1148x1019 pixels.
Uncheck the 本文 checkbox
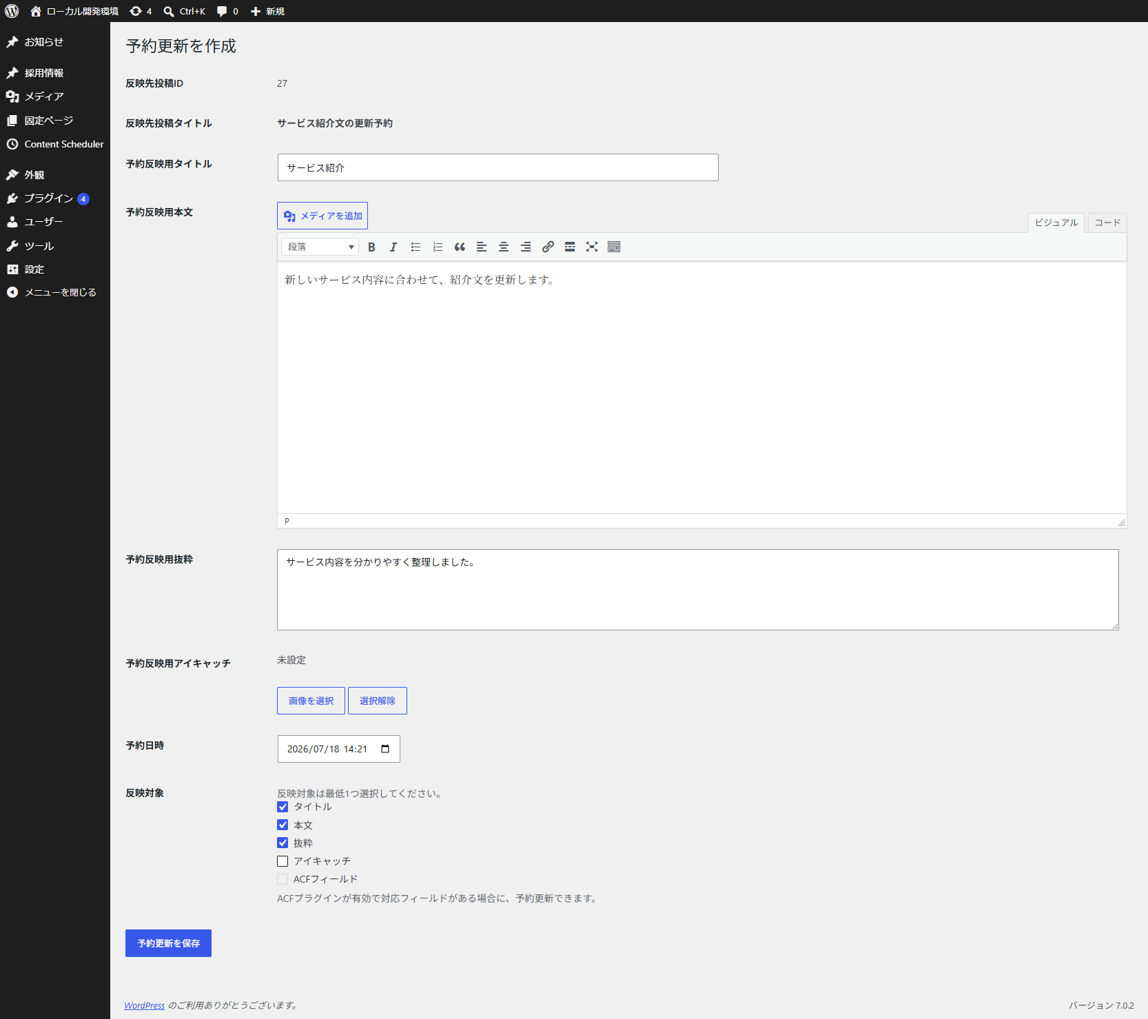283,825
